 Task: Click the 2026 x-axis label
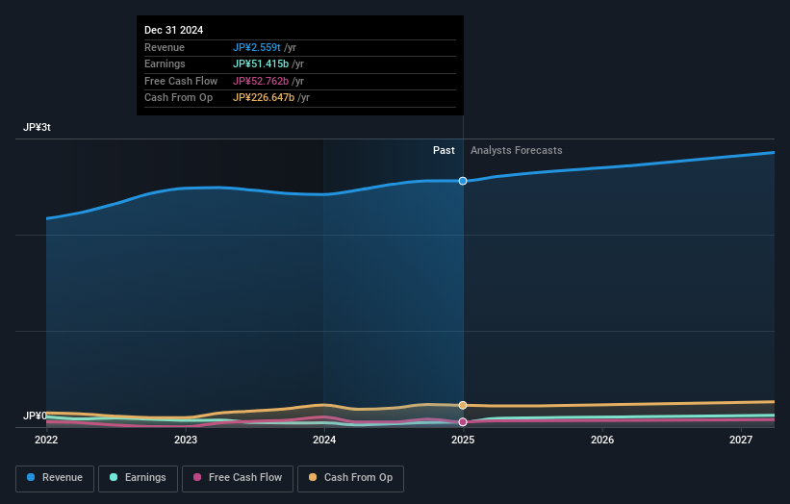[x=602, y=440]
